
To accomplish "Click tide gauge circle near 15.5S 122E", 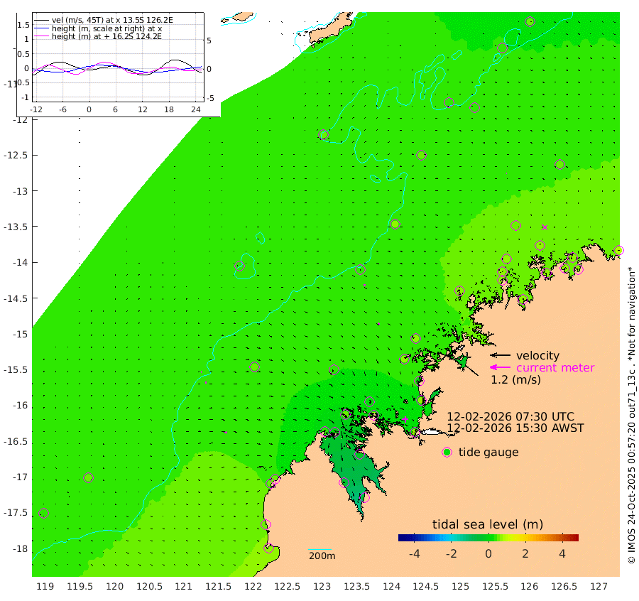I will pos(255,367).
